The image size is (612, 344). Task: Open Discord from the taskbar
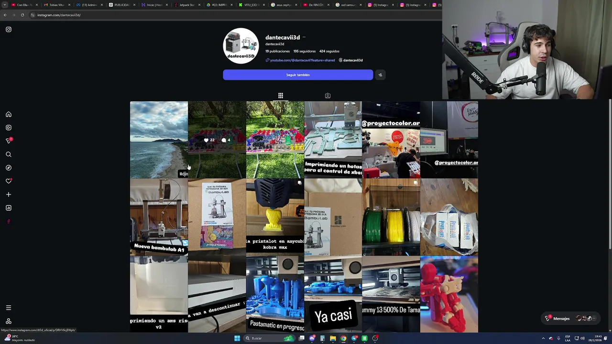pos(312,338)
